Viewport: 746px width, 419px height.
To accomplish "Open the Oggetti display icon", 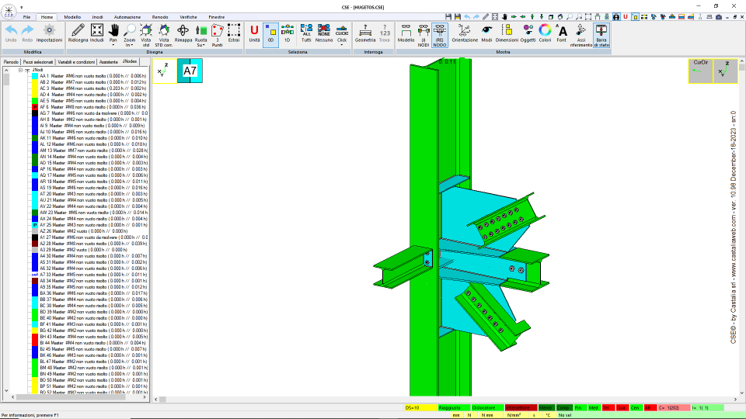I will pos(528,31).
